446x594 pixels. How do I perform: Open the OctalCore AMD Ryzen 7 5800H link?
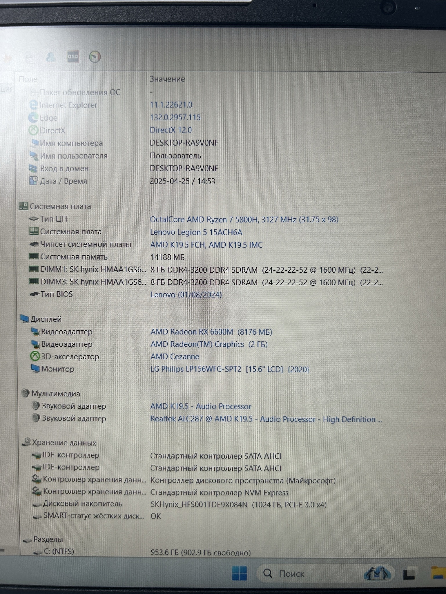pyautogui.click(x=244, y=220)
